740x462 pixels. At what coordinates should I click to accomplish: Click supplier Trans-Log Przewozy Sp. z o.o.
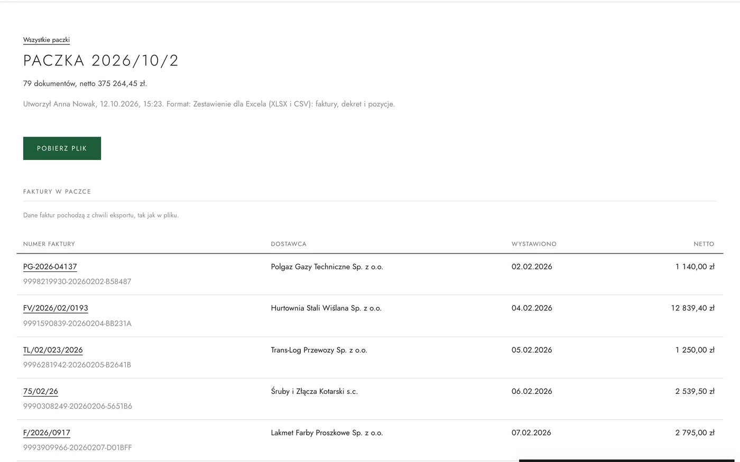[x=319, y=350]
